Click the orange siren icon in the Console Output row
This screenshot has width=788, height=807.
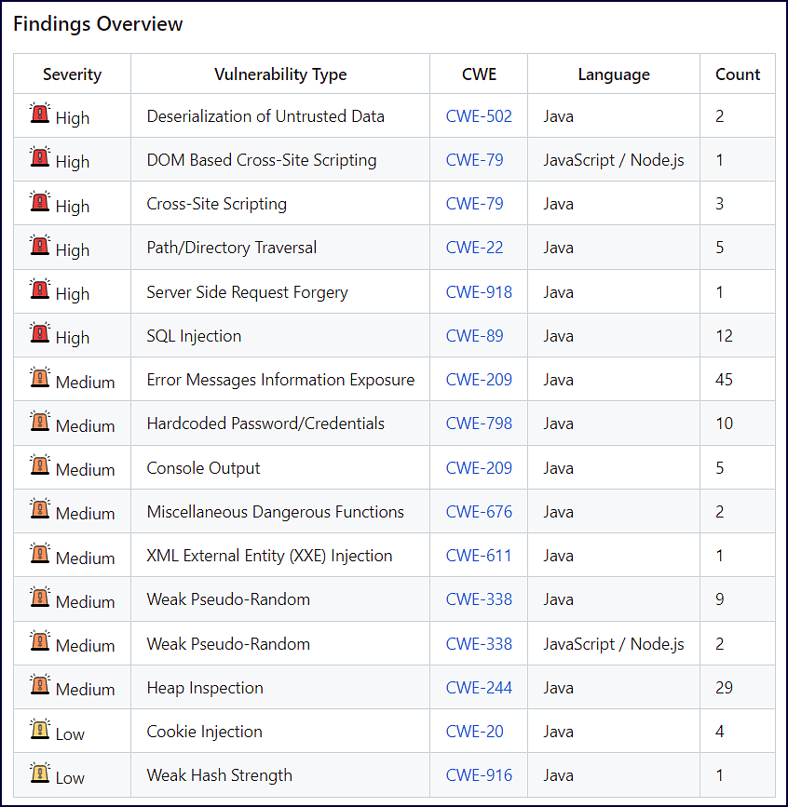click(x=40, y=466)
